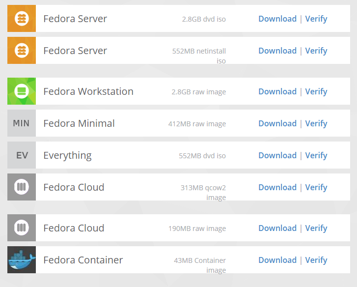Click the Fedora Server icon in the netinstall row

[22, 50]
